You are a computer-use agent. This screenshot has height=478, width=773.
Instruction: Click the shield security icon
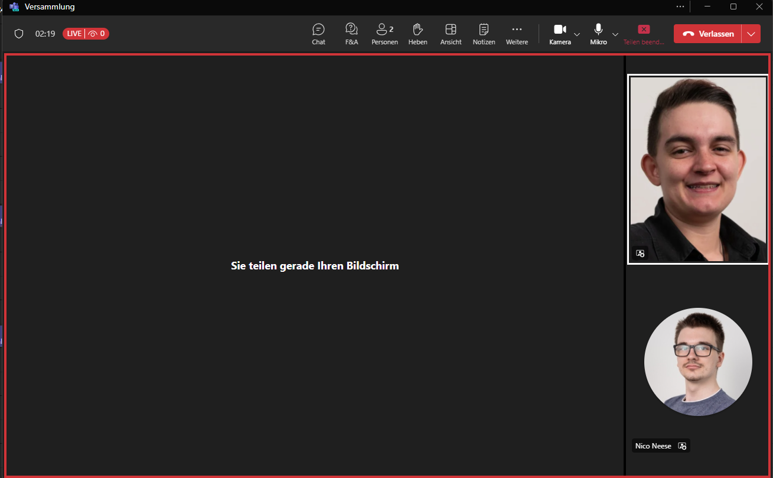pyautogui.click(x=19, y=34)
